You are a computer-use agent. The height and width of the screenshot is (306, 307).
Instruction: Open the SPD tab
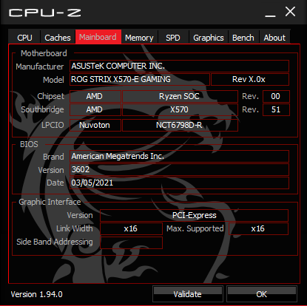pos(173,38)
